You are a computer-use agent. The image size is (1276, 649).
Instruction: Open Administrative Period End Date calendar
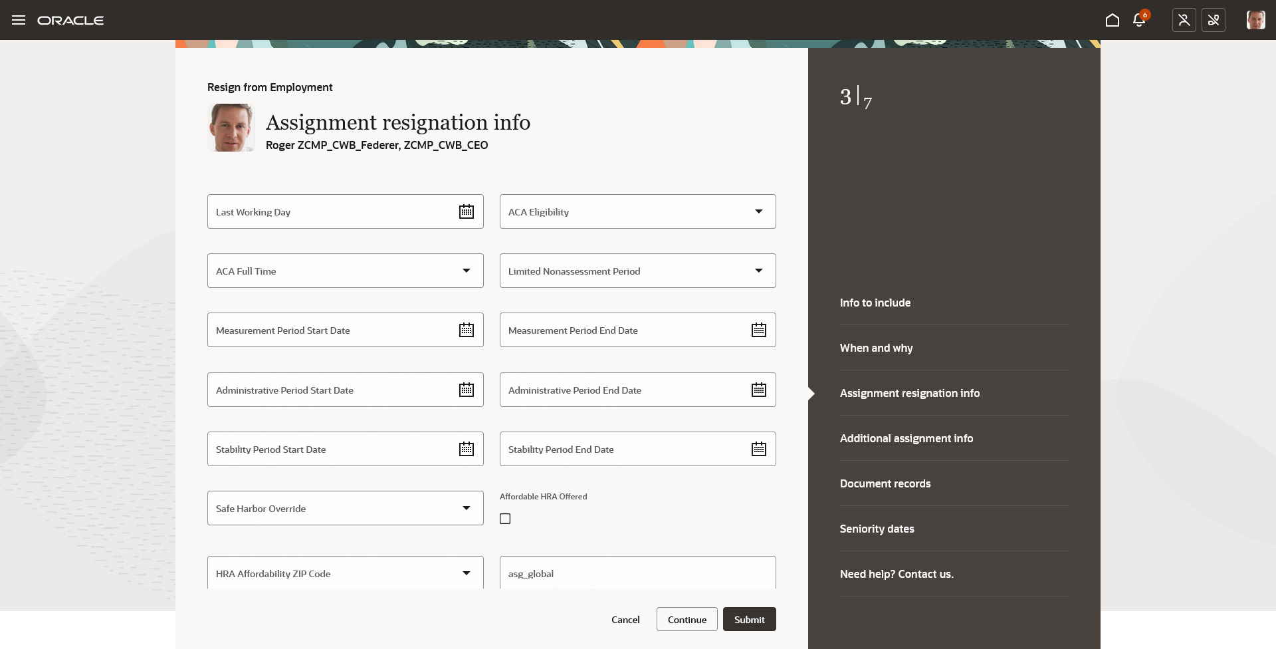(759, 390)
